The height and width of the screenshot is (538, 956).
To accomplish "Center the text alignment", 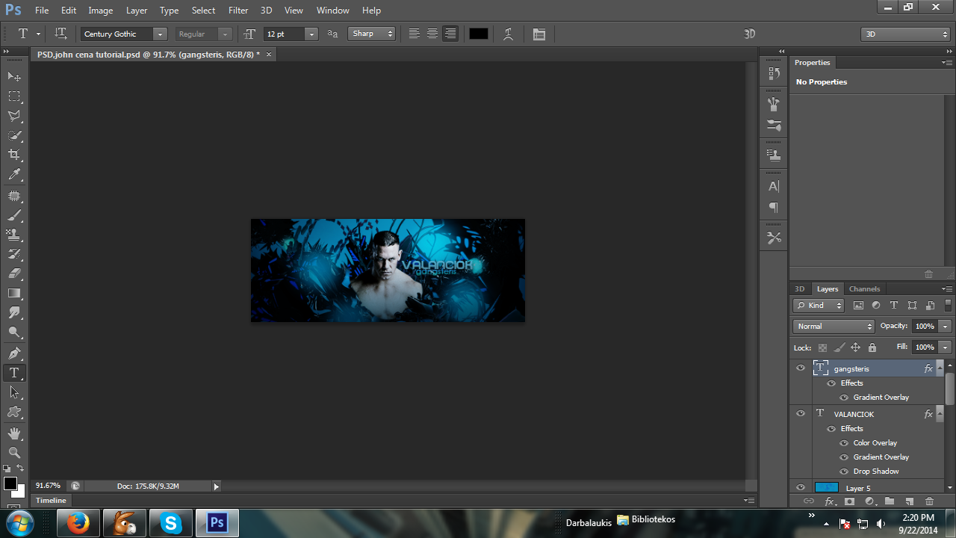I will [432, 34].
